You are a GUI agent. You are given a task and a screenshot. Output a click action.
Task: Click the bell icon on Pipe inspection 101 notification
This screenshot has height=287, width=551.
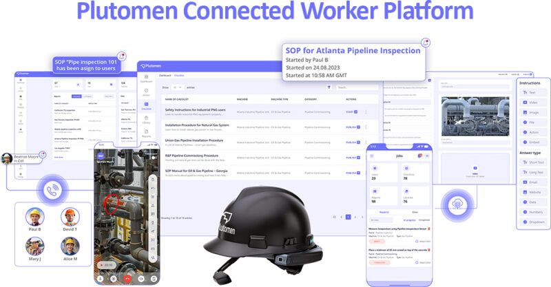tap(122, 56)
